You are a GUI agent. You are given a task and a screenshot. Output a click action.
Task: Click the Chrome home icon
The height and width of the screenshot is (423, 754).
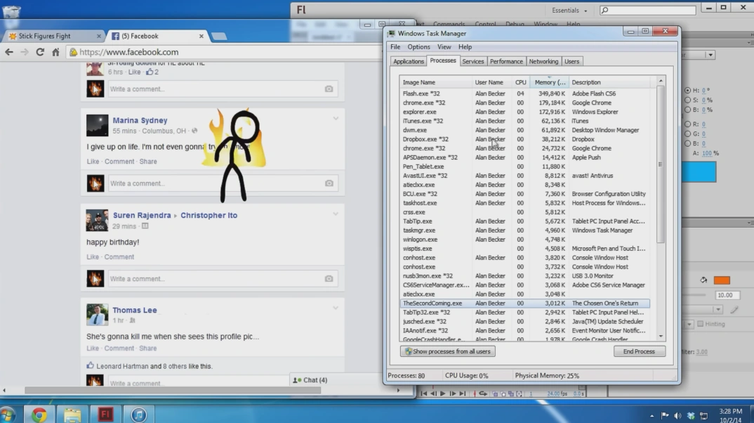(55, 52)
